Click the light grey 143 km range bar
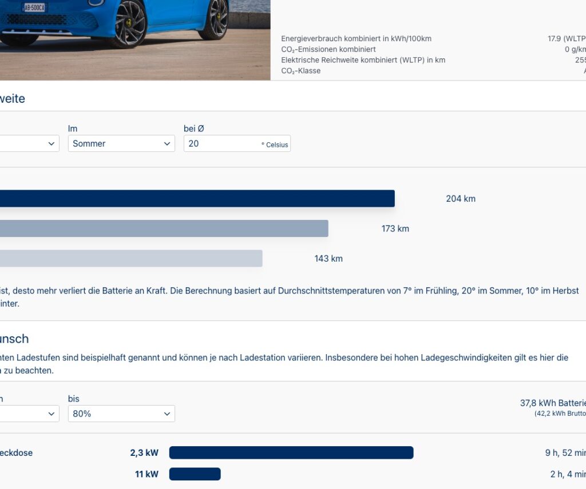This screenshot has height=489, width=586. coord(130,258)
